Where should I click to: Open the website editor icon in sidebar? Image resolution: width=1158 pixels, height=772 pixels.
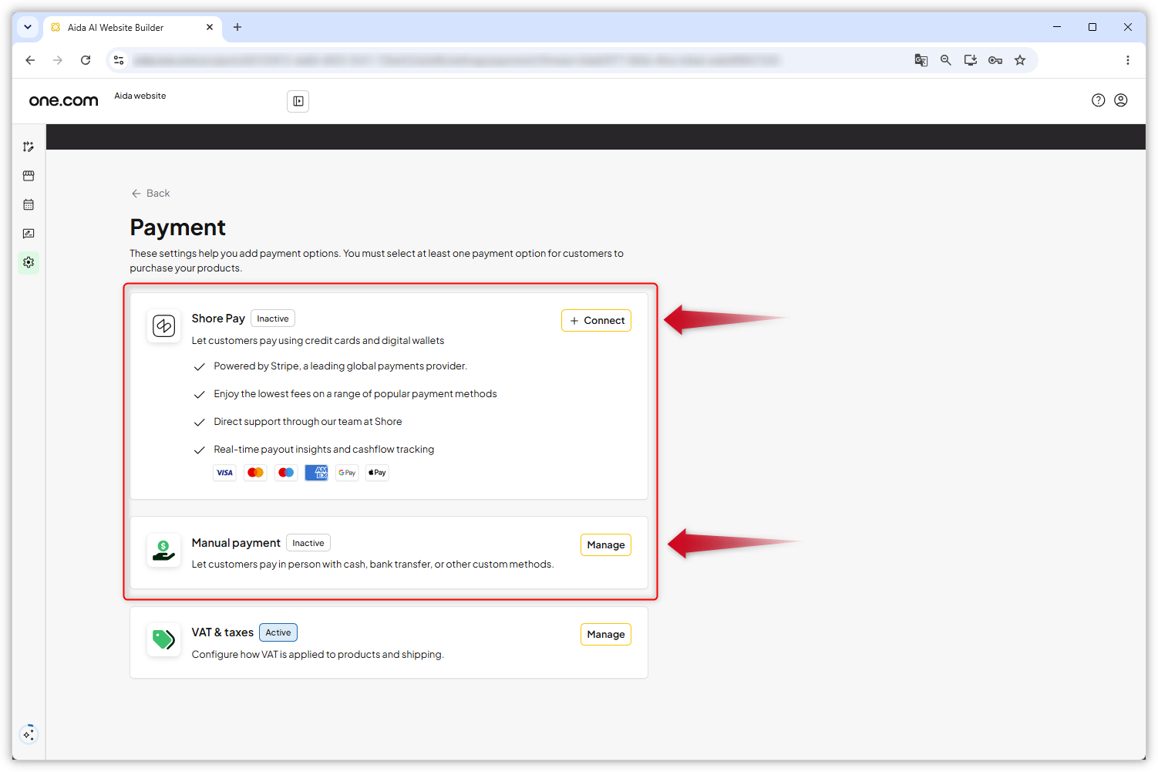click(x=29, y=147)
